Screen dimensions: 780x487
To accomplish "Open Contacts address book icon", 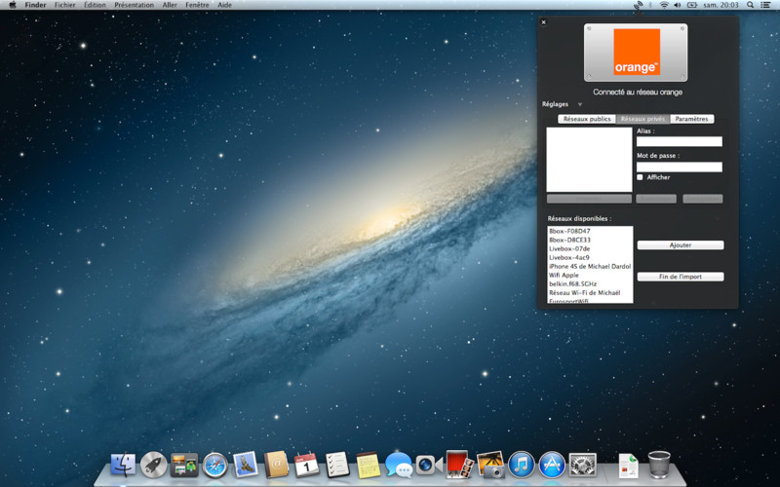I will click(276, 465).
